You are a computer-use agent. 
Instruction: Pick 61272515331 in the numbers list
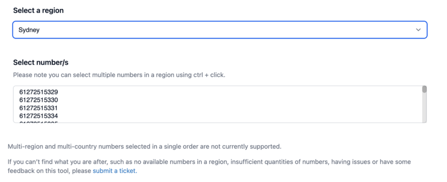tap(38, 108)
